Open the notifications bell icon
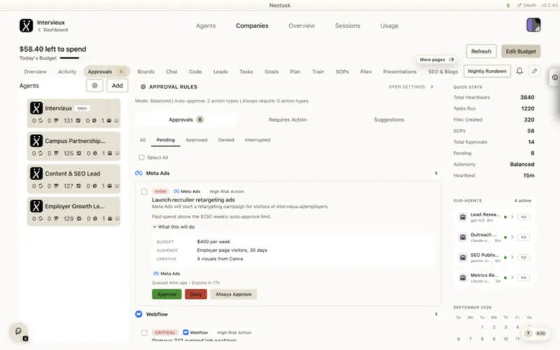The height and width of the screenshot is (350, 560). 519,71
